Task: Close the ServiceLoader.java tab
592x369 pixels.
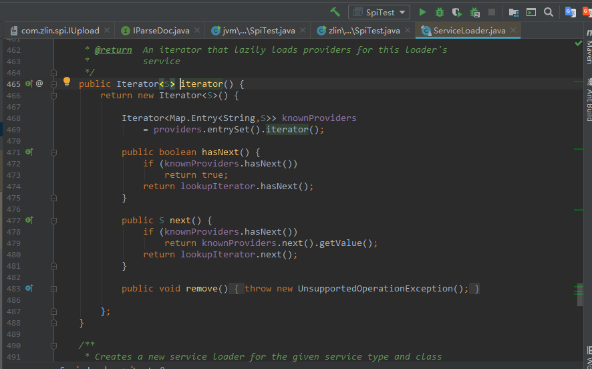Action: tap(513, 30)
